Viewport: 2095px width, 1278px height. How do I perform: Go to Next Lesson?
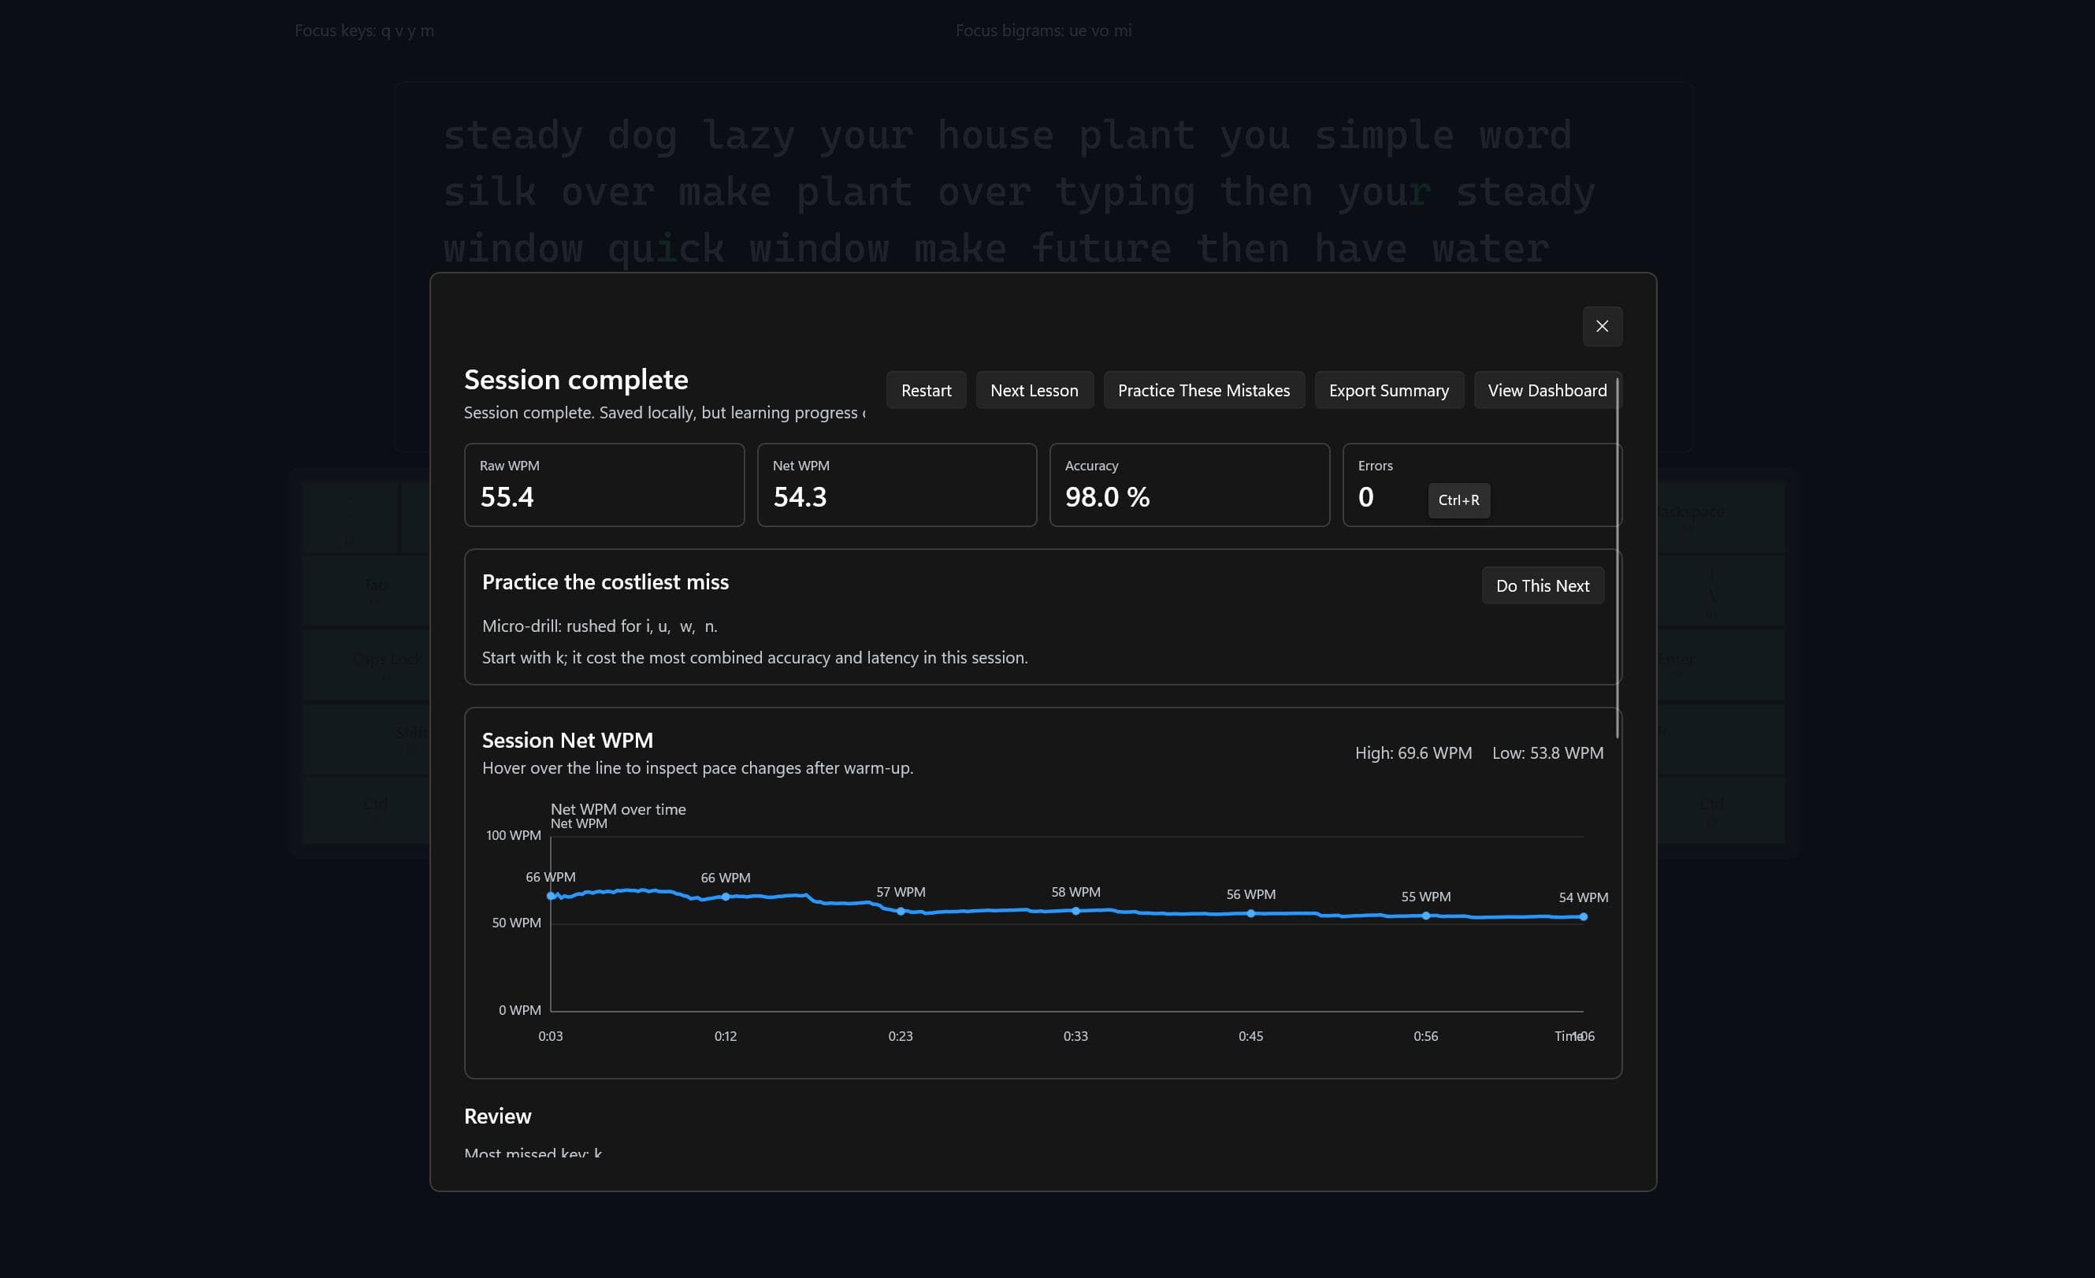coord(1034,390)
